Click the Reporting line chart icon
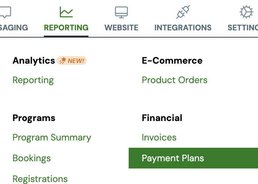The width and height of the screenshot is (258, 184). [x=66, y=12]
